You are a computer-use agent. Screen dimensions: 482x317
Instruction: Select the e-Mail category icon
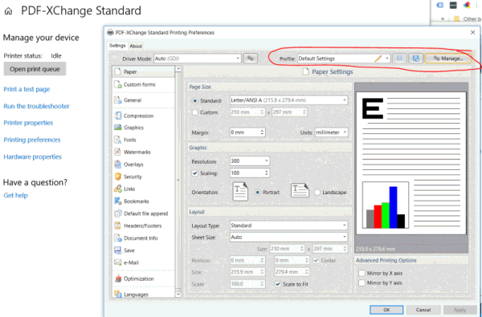tap(118, 262)
